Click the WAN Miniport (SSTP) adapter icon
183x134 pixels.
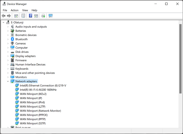click(17, 123)
